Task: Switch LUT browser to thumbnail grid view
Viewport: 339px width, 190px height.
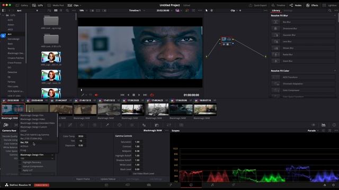Action: 56,11
